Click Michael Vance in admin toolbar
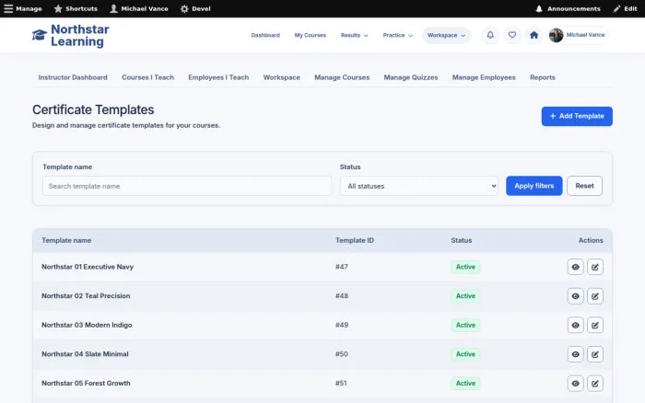This screenshot has height=403, width=645. pos(138,8)
